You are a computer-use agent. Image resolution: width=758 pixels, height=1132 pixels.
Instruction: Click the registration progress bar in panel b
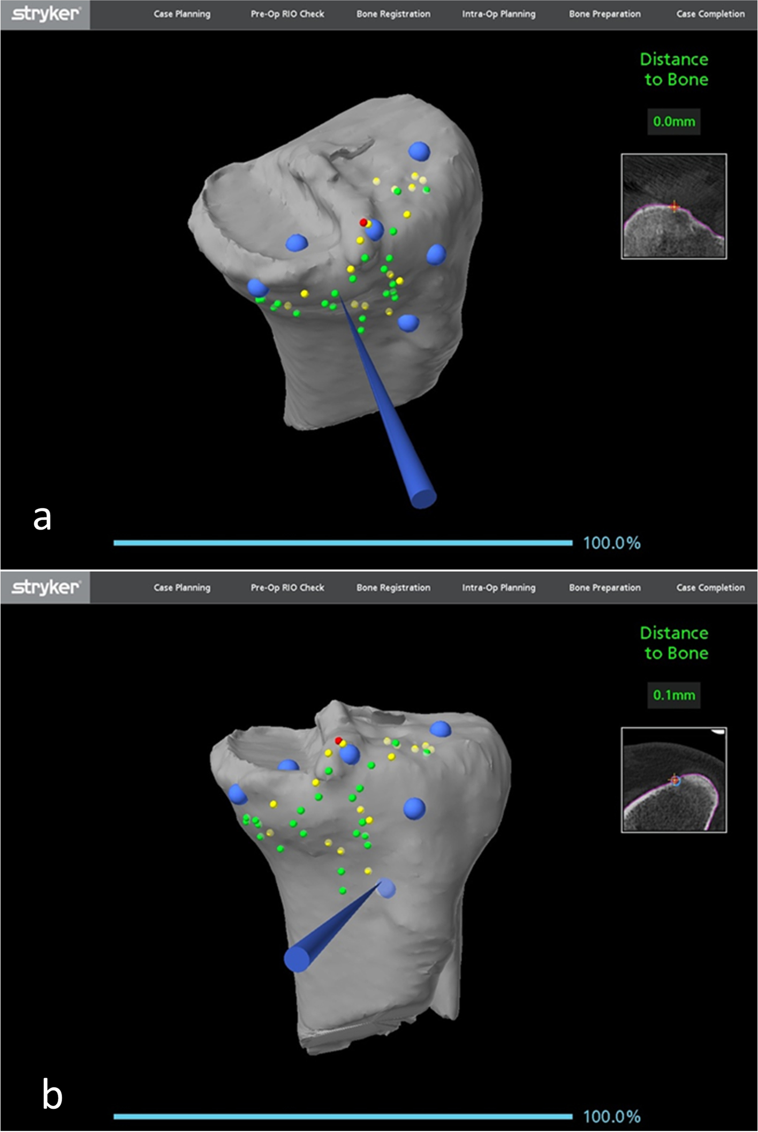343,1116
